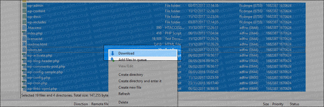Click the robots.txt document icon
The height and width of the screenshot is (107, 324).
coord(25,50)
